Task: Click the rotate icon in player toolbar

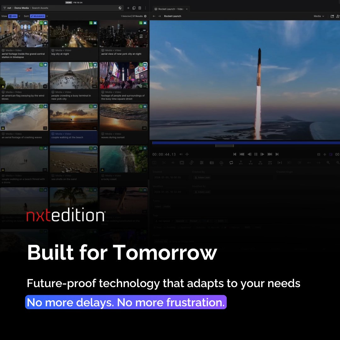Action: [x=191, y=163]
